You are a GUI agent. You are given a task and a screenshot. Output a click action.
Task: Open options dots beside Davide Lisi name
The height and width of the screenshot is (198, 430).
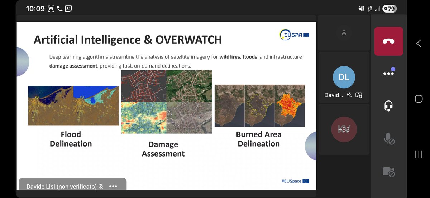coord(113,186)
